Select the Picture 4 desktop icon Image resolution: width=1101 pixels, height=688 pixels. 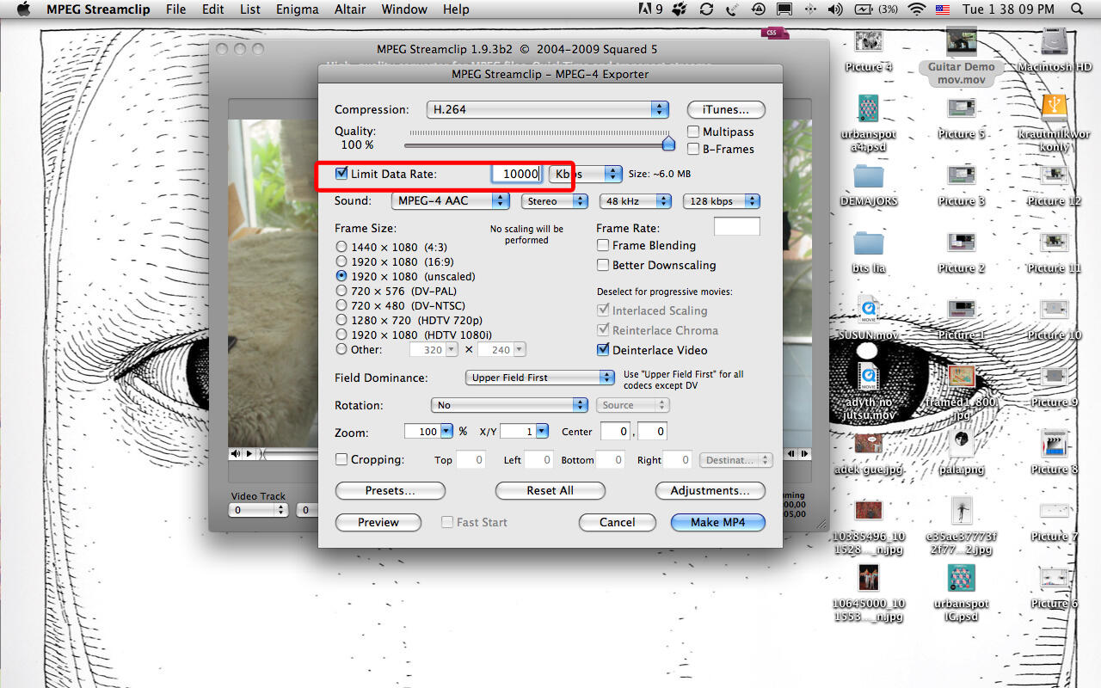(x=868, y=41)
